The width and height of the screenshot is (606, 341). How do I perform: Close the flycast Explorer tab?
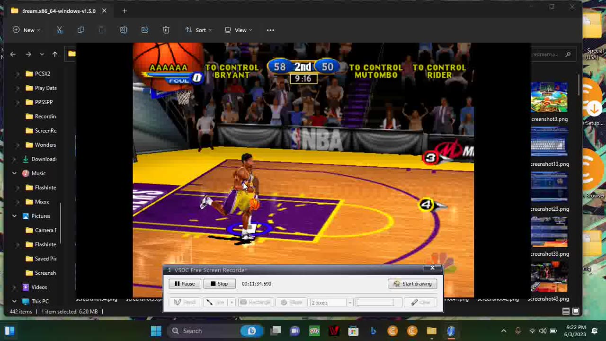pyautogui.click(x=104, y=11)
